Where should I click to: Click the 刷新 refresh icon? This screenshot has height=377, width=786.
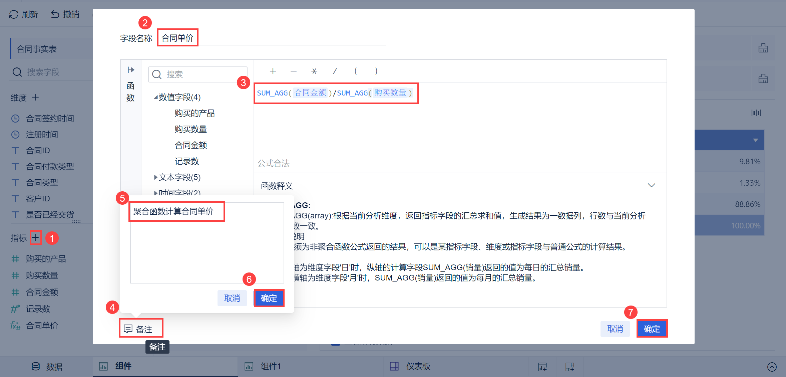tap(14, 14)
